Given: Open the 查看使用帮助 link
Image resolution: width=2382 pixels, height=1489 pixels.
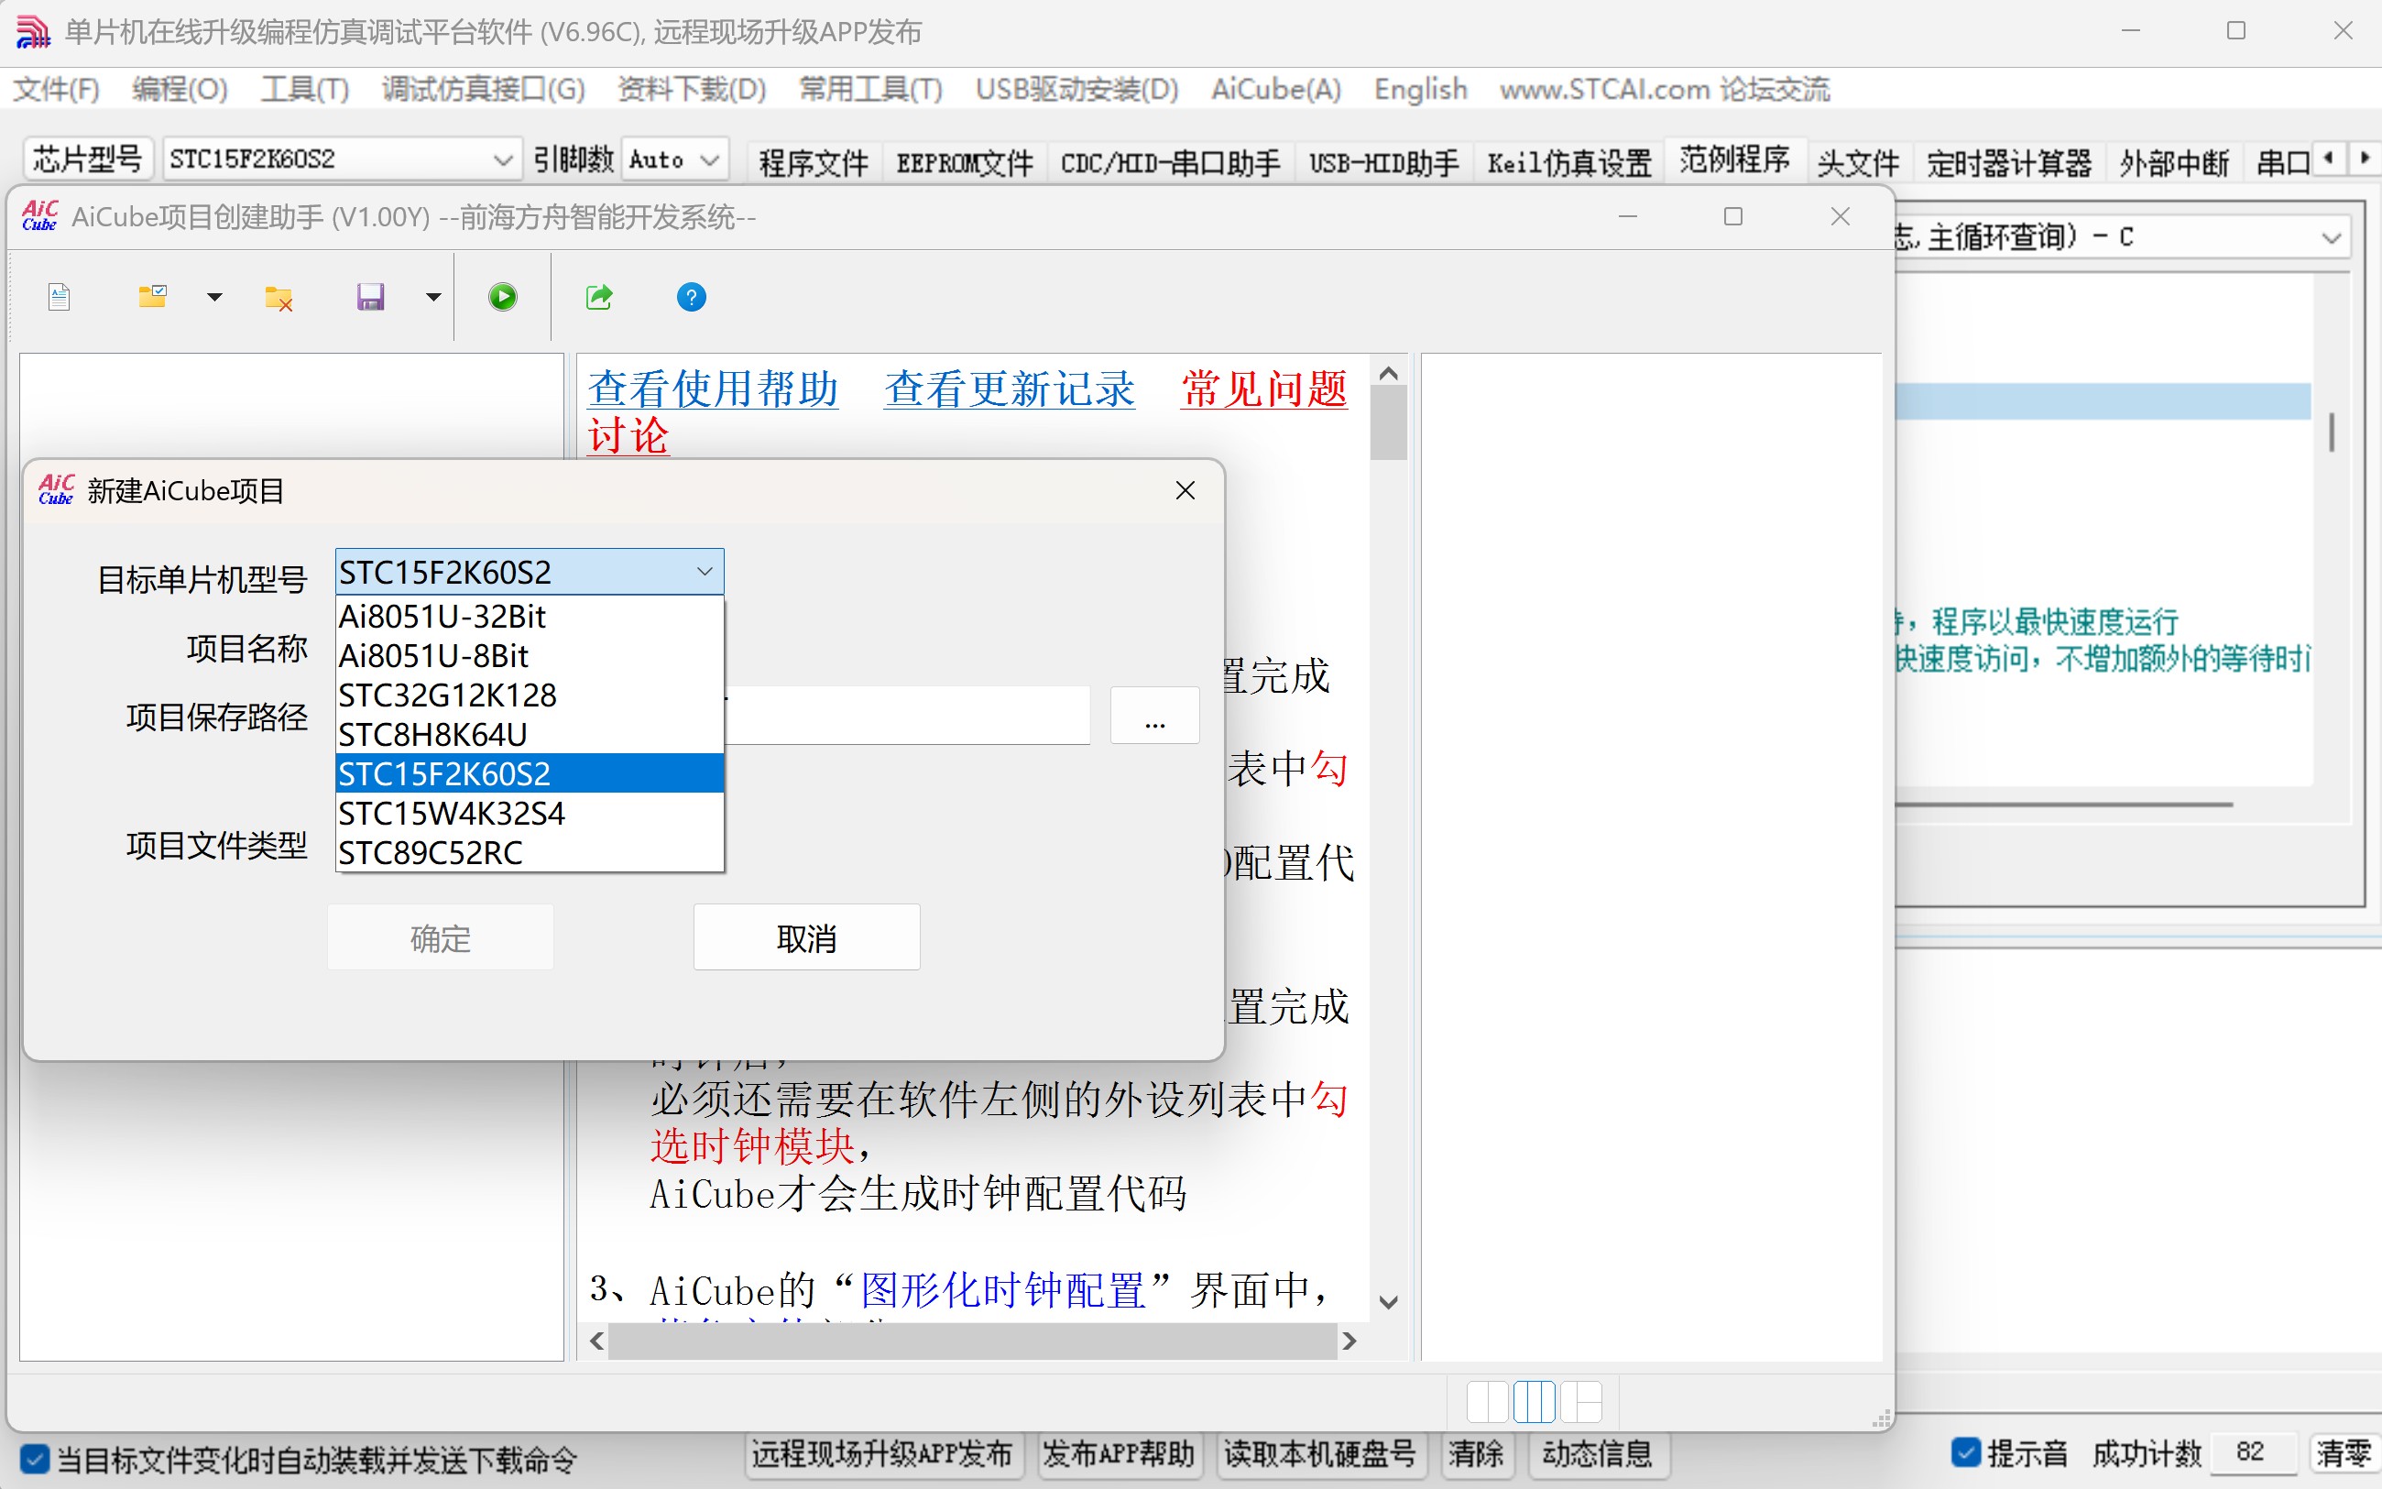Looking at the screenshot, I should point(713,389).
